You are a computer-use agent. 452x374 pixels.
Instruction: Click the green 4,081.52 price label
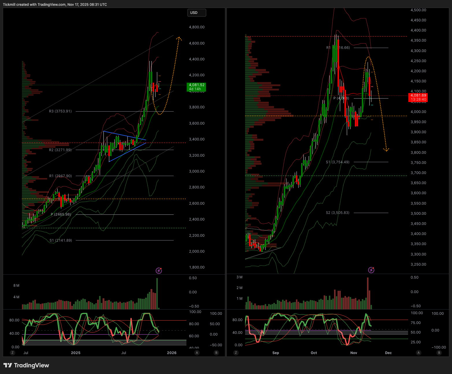tap(197, 87)
